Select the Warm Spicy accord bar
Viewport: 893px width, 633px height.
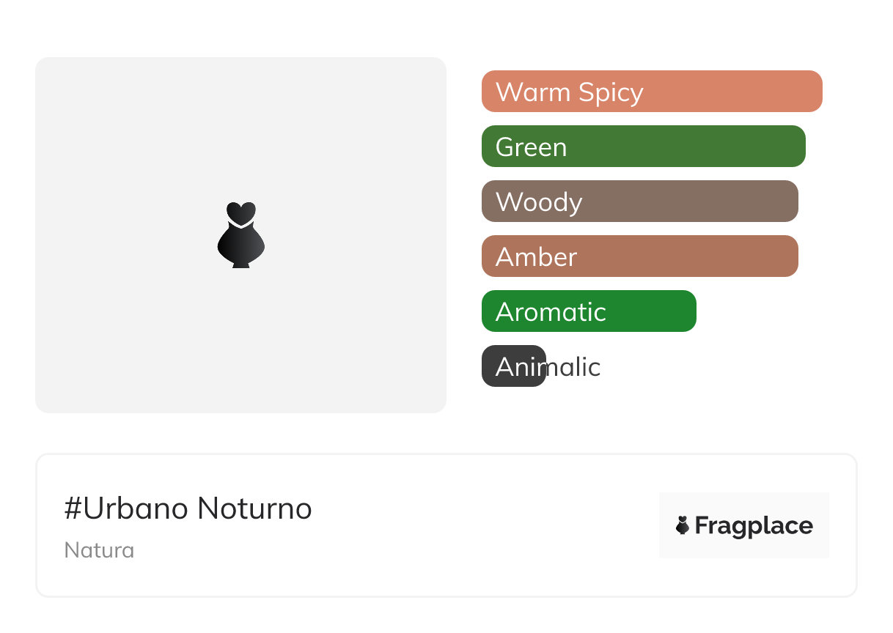coord(733,92)
